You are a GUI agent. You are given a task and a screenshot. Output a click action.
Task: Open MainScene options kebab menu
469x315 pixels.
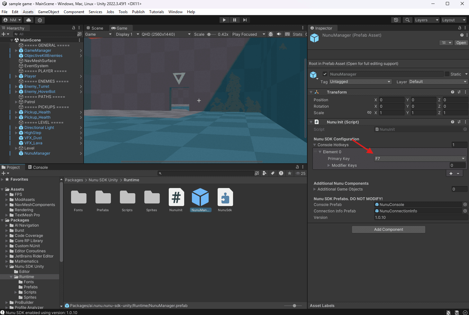79,40
